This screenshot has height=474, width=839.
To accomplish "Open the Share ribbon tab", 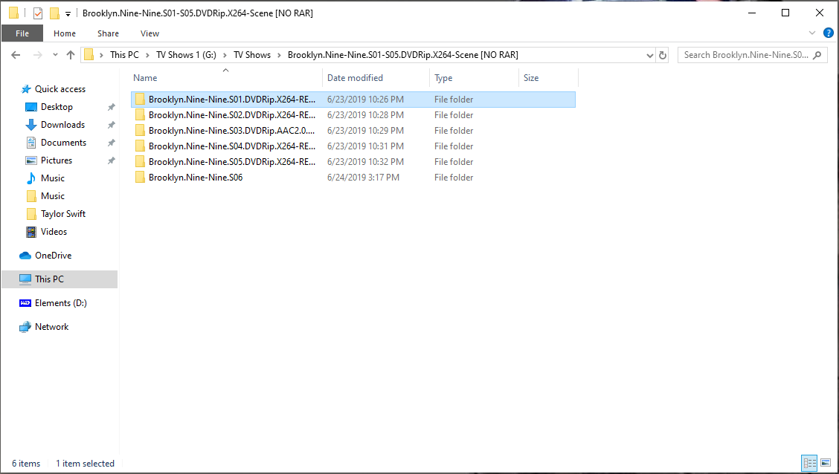I will 108,33.
